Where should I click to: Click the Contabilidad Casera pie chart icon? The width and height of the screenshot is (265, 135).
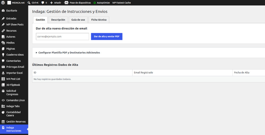pos(3,112)
